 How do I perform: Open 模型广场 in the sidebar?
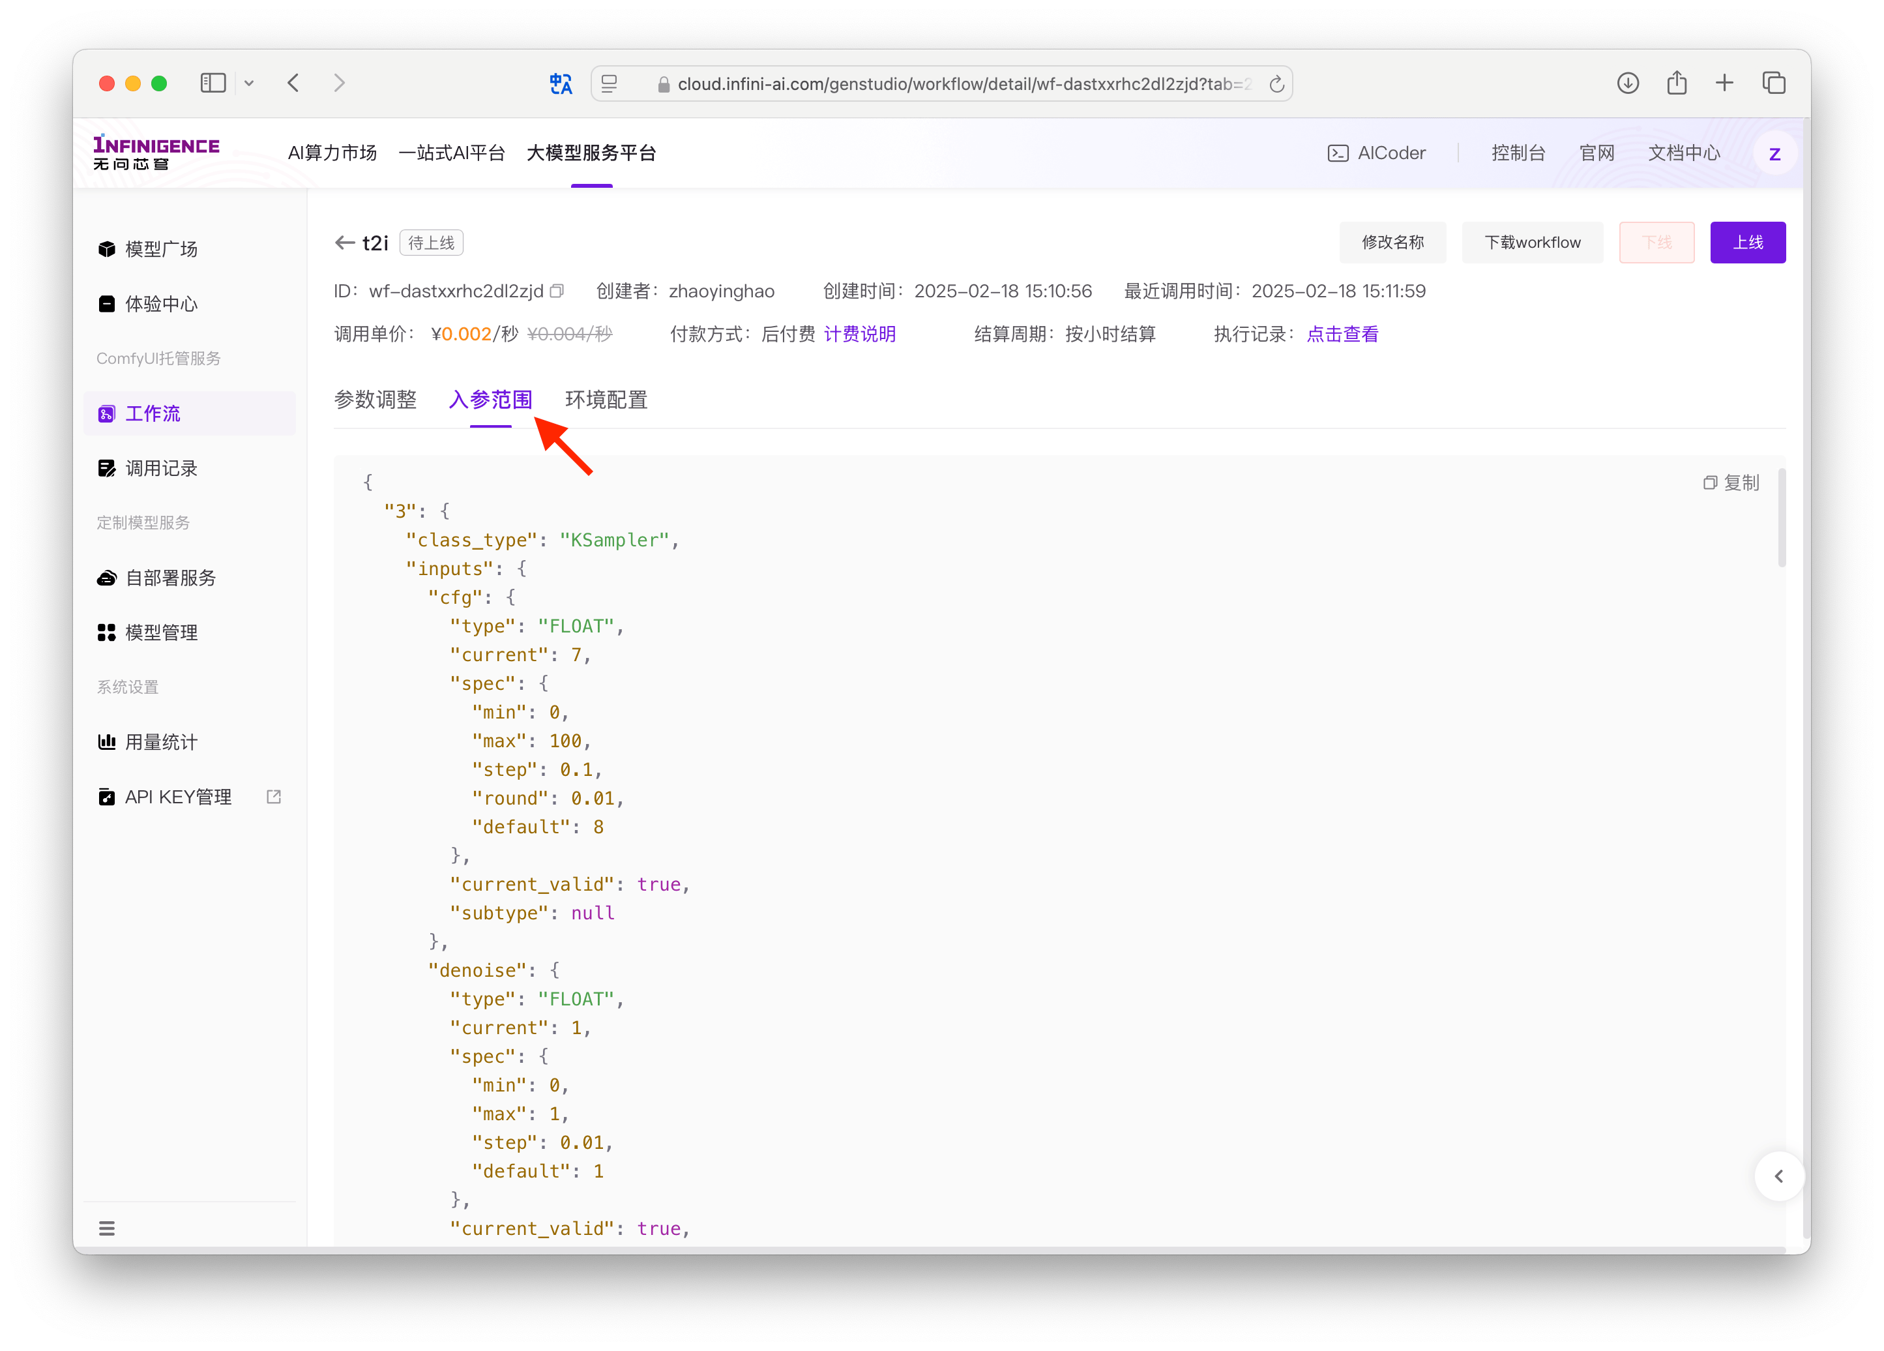coord(190,249)
